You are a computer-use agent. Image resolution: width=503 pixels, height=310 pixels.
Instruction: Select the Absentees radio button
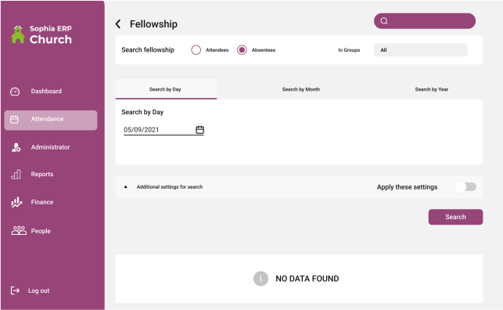coord(242,50)
